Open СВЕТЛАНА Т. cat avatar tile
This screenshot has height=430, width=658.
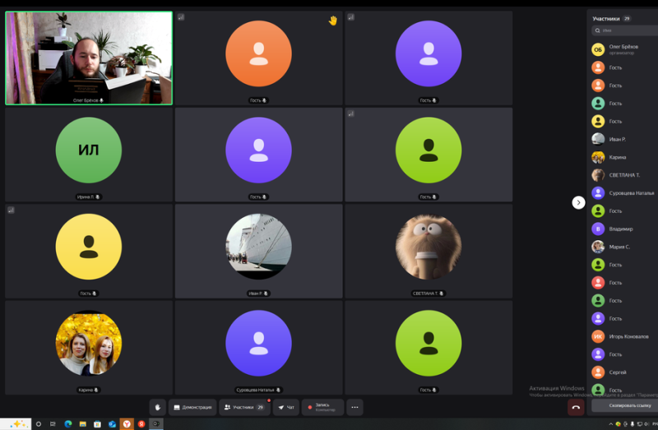[x=428, y=247]
